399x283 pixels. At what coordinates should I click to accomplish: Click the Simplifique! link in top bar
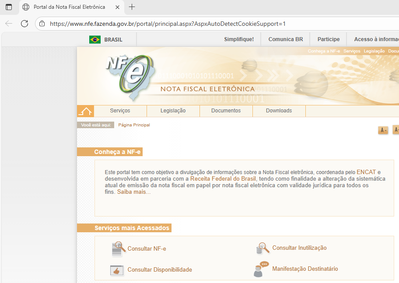(239, 39)
